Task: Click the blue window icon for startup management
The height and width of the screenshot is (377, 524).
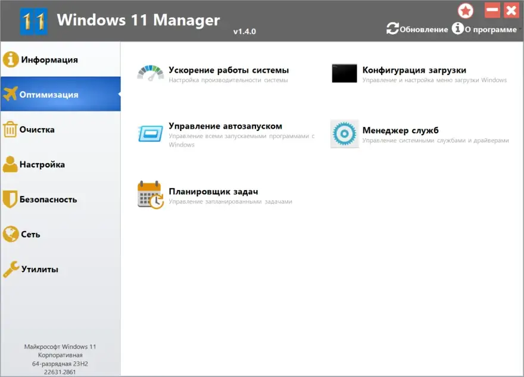Action: tap(151, 133)
